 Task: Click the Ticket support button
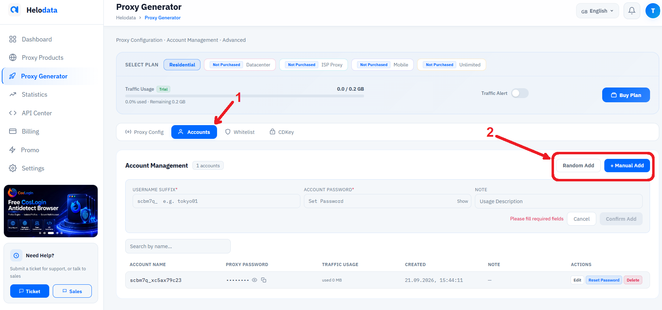[x=30, y=291]
